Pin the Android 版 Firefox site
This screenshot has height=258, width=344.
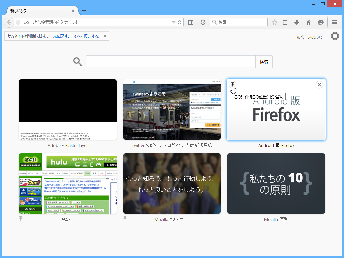click(x=232, y=85)
